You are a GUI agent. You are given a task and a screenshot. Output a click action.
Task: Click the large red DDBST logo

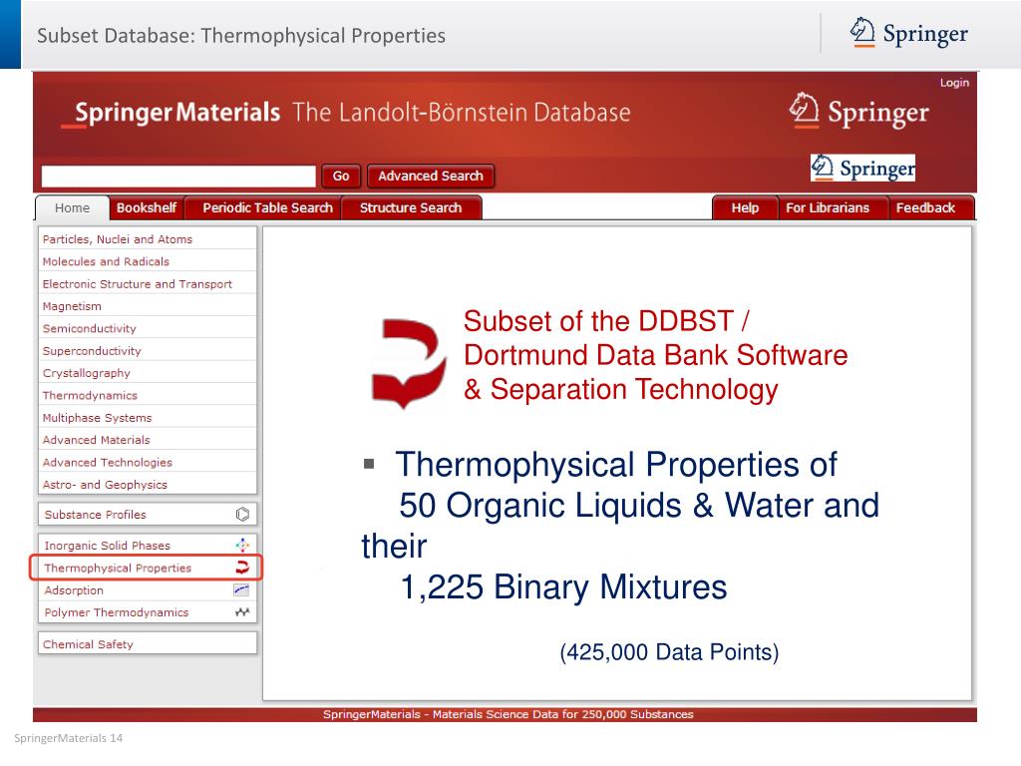(x=409, y=363)
